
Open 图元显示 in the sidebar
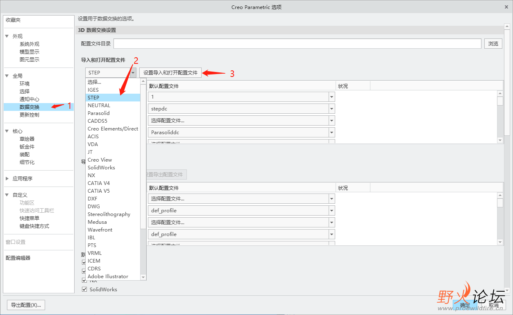coord(30,60)
